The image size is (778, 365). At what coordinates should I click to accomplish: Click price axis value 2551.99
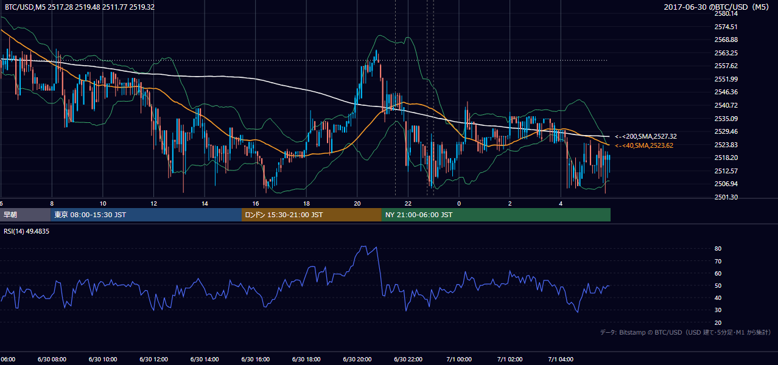pyautogui.click(x=726, y=79)
